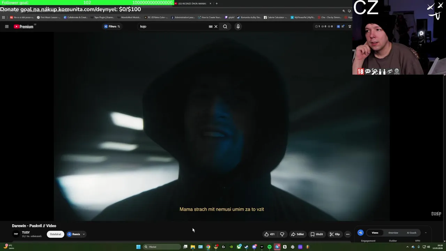Open Steam from the taskbar
This screenshot has height=251, width=446.
pos(246,247)
